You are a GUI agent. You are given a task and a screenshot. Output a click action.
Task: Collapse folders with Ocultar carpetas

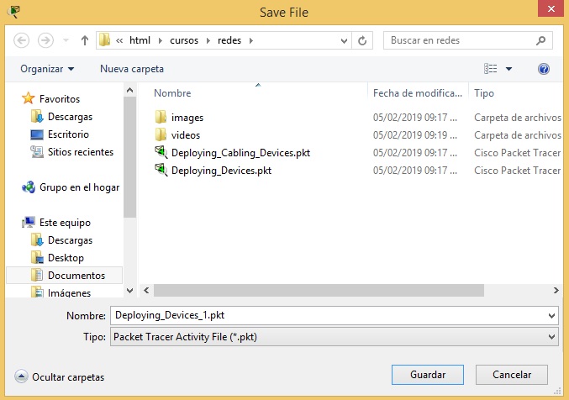[x=60, y=377]
